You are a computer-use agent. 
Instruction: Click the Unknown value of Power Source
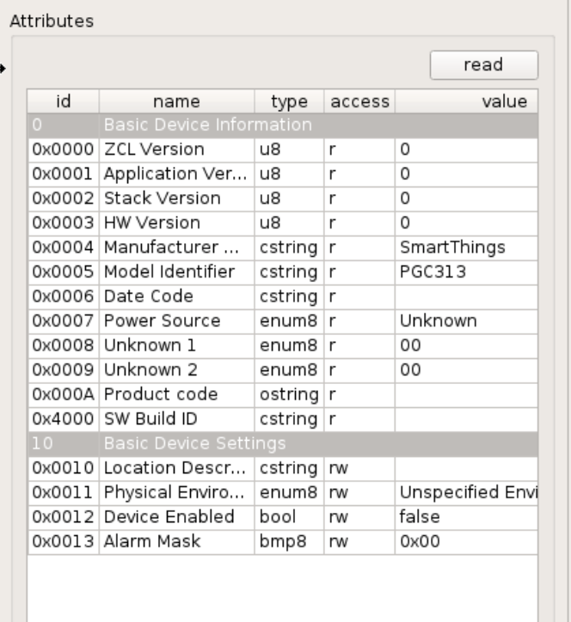coord(467,321)
